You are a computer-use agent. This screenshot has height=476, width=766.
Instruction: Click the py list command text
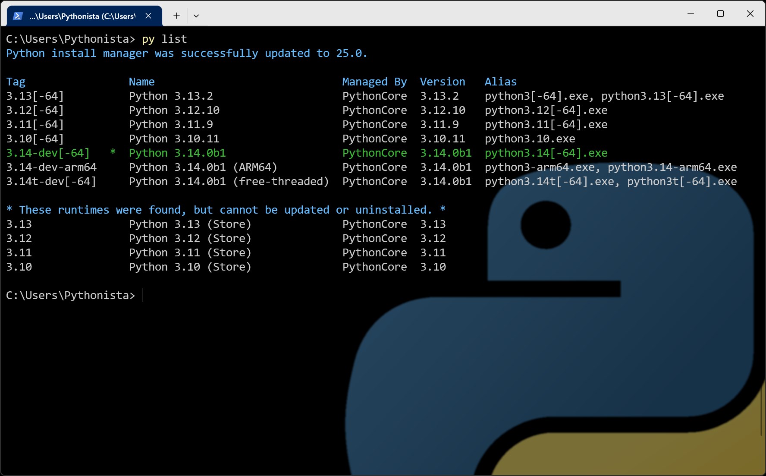164,39
